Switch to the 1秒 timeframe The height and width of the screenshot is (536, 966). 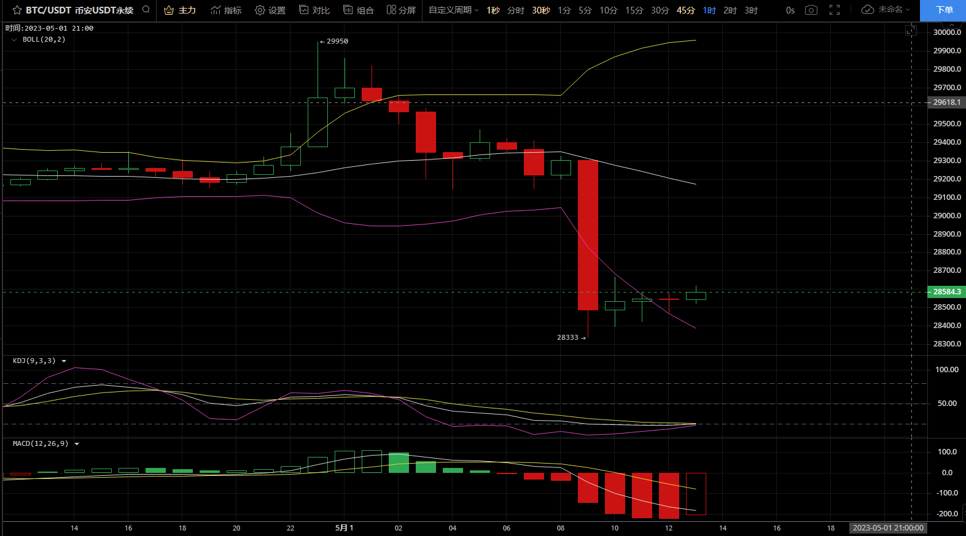493,10
